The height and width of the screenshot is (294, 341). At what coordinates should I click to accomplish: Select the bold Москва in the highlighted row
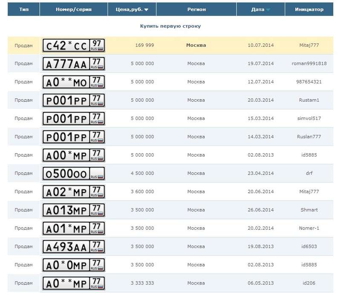pos(196,45)
